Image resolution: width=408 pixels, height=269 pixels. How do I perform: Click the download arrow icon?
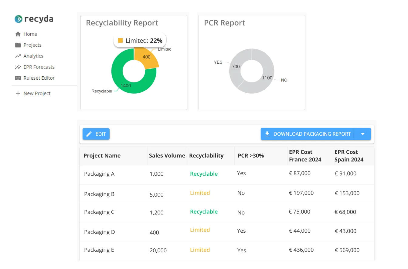[x=267, y=134]
